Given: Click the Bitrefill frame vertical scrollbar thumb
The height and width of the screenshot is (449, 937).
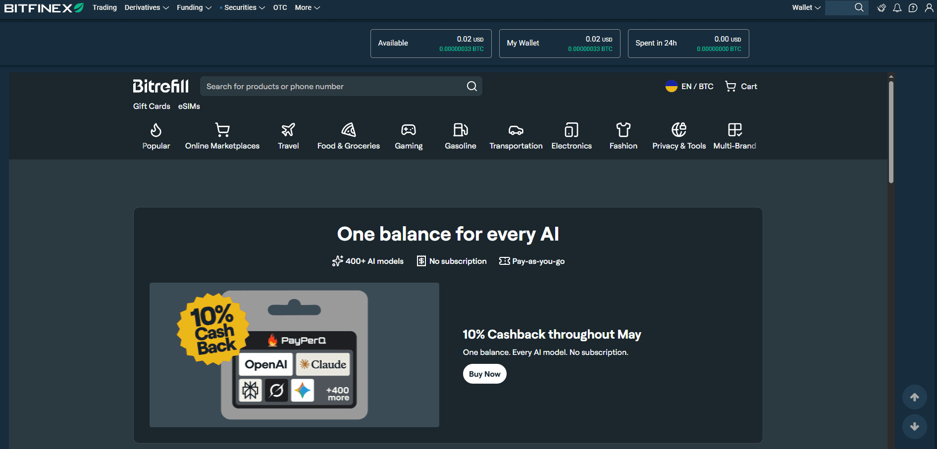Looking at the screenshot, I should [891, 132].
